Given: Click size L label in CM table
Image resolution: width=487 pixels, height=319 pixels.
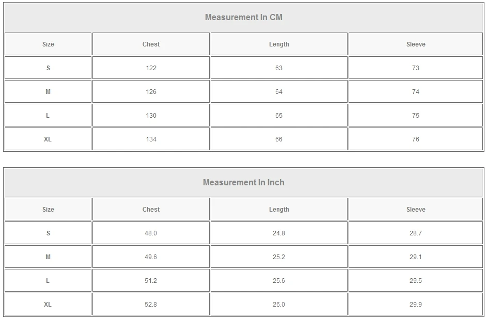Looking at the screenshot, I should coord(48,116).
